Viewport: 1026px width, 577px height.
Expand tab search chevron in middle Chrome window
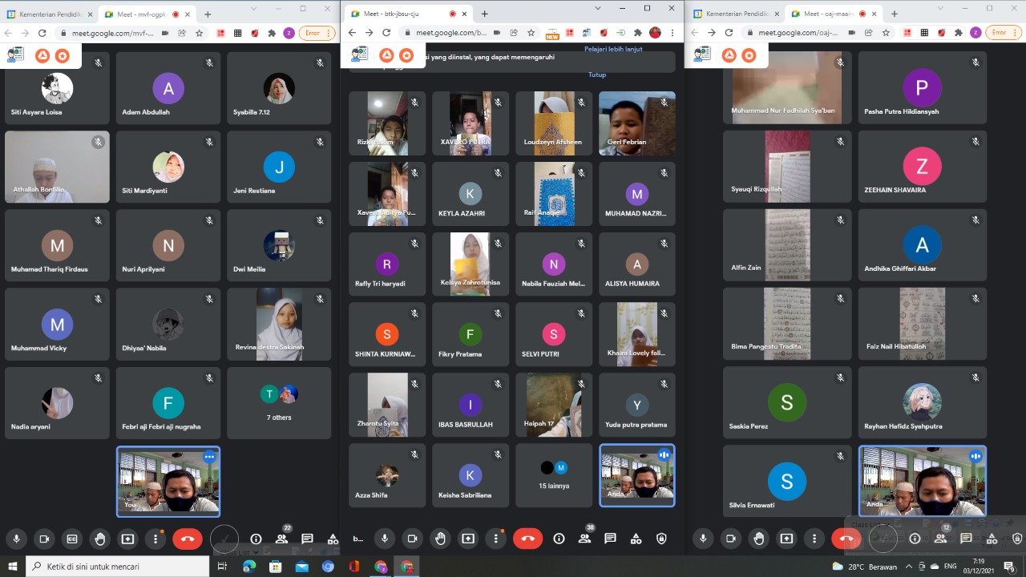(598, 8)
